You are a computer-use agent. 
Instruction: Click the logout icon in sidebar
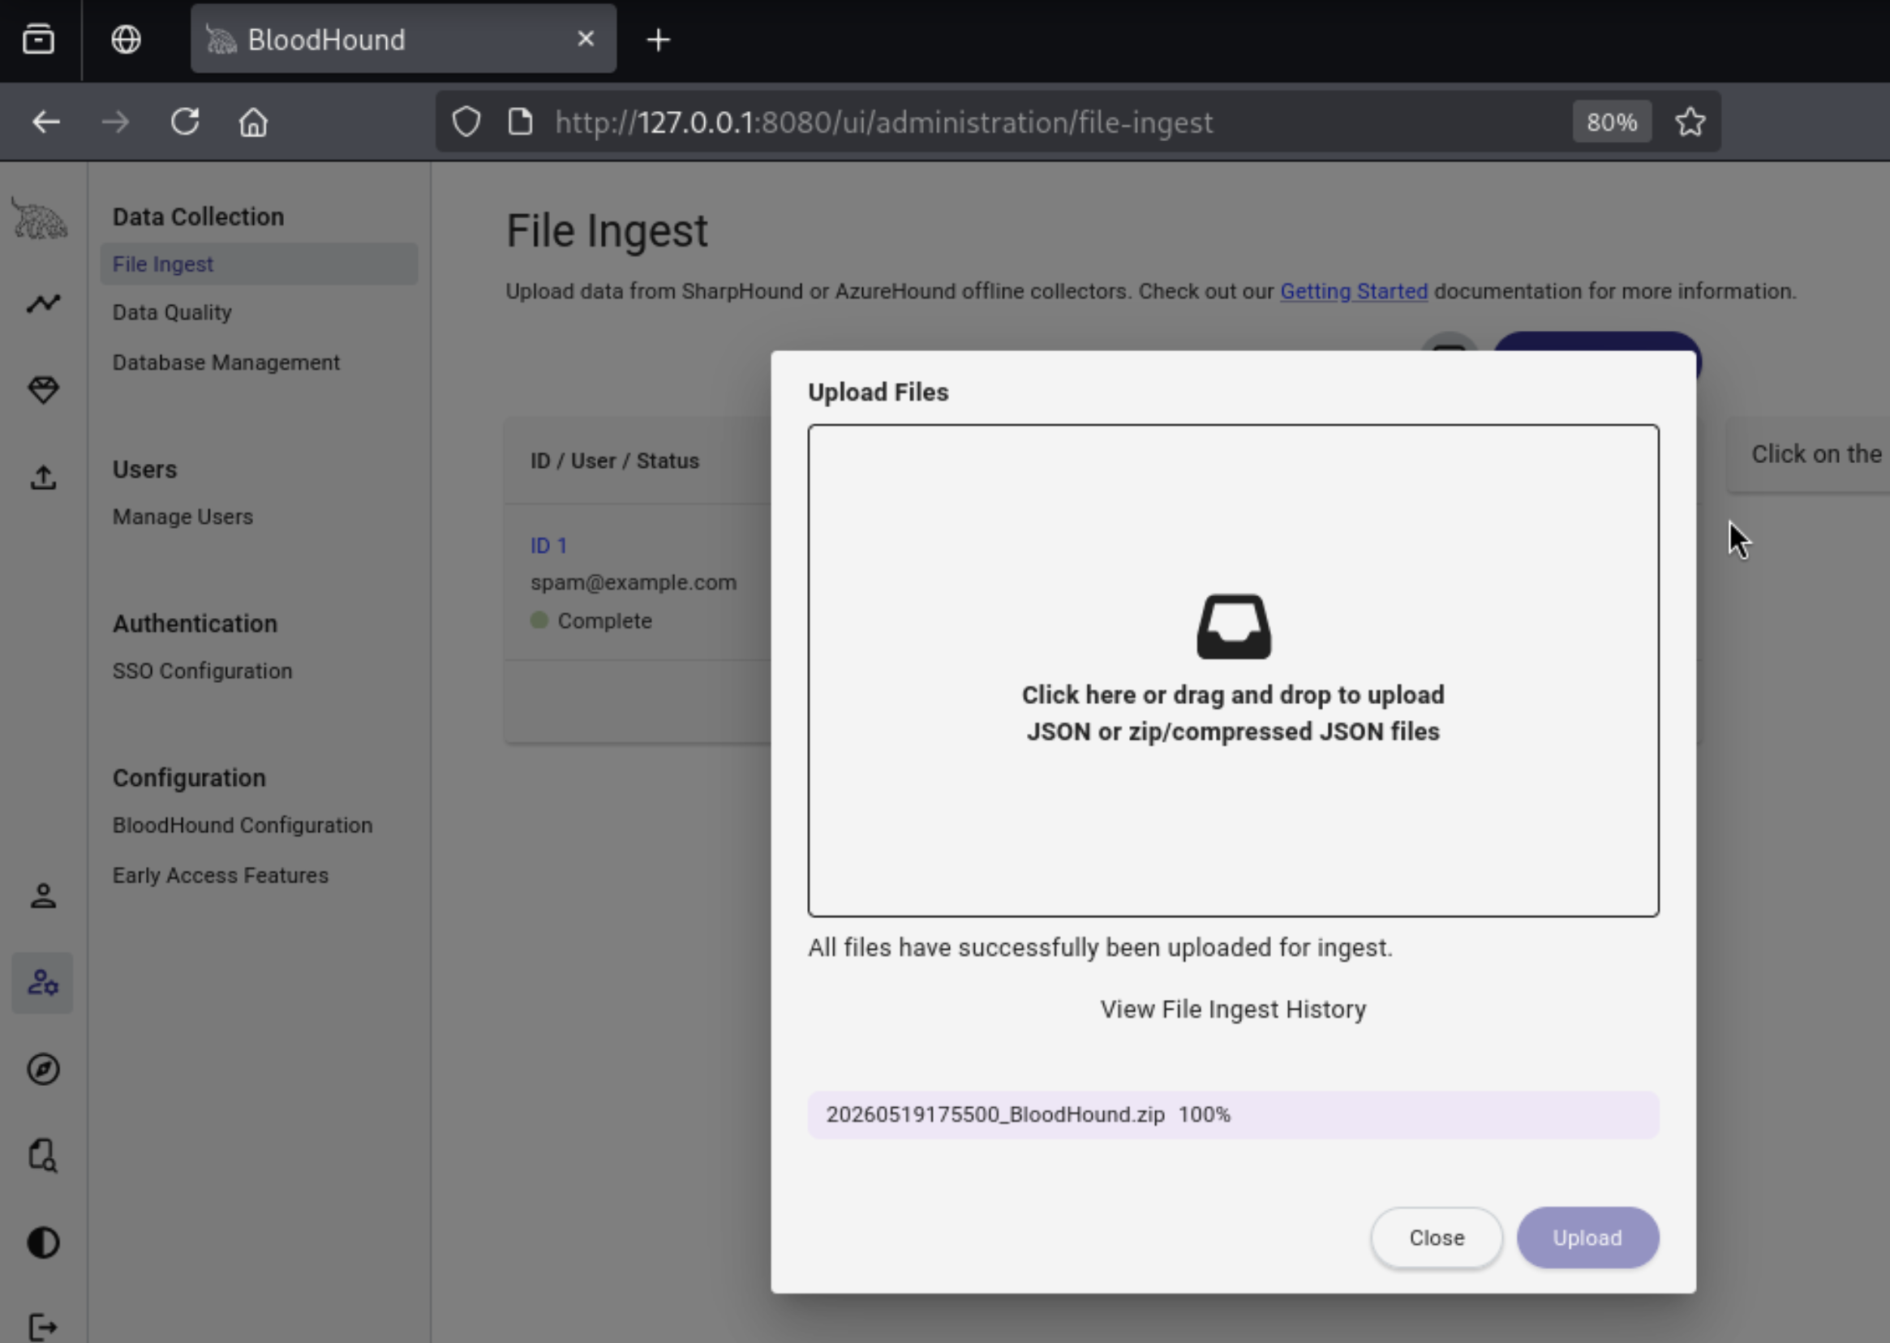click(x=43, y=1328)
